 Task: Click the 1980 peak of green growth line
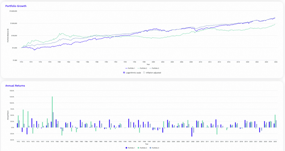click(61, 33)
